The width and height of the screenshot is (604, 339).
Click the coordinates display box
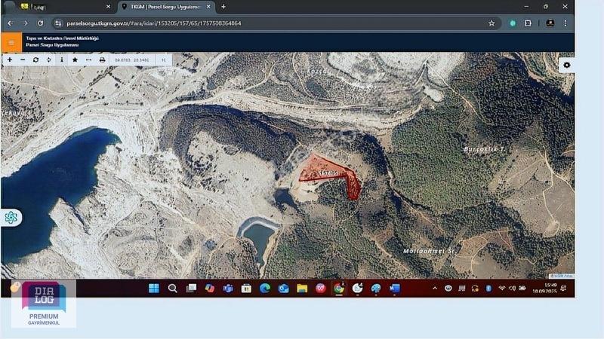click(132, 60)
